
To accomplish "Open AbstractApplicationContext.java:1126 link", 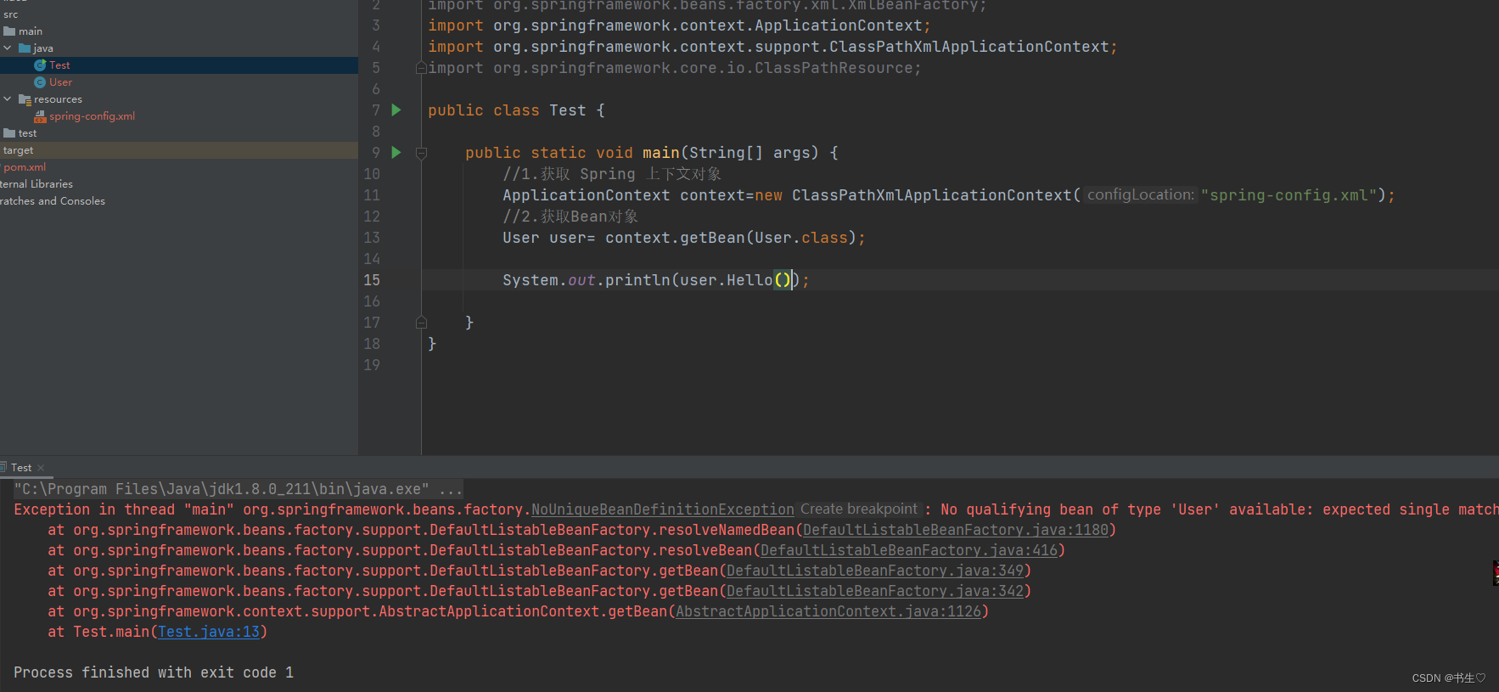I will tap(828, 611).
